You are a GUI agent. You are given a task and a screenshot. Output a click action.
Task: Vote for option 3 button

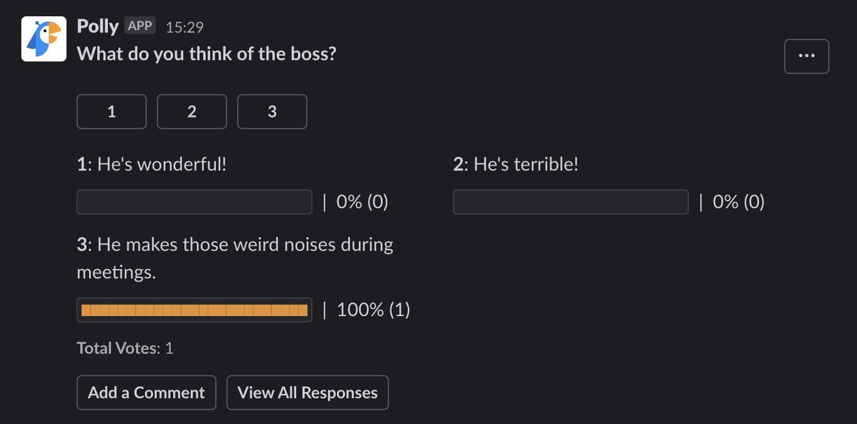(272, 112)
